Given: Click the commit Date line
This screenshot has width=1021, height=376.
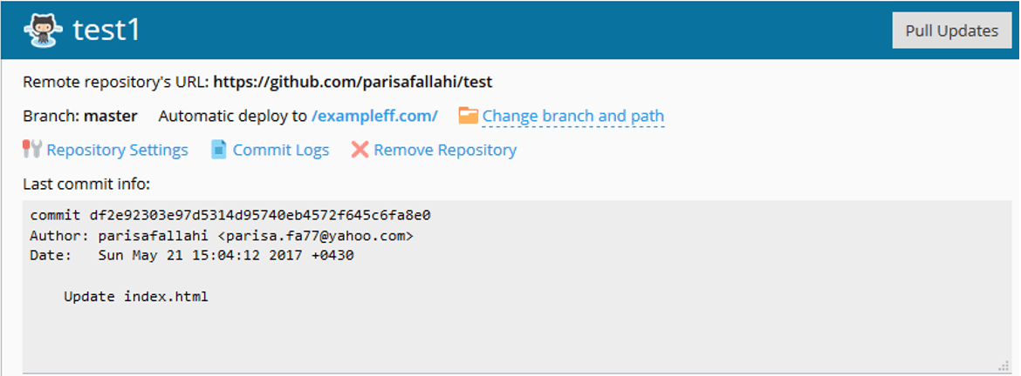Looking at the screenshot, I should (x=192, y=256).
